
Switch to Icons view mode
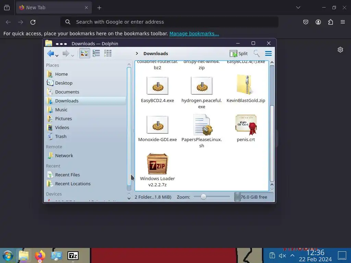click(84, 53)
